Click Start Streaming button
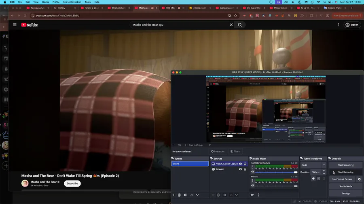364x204 pixels. point(346,165)
